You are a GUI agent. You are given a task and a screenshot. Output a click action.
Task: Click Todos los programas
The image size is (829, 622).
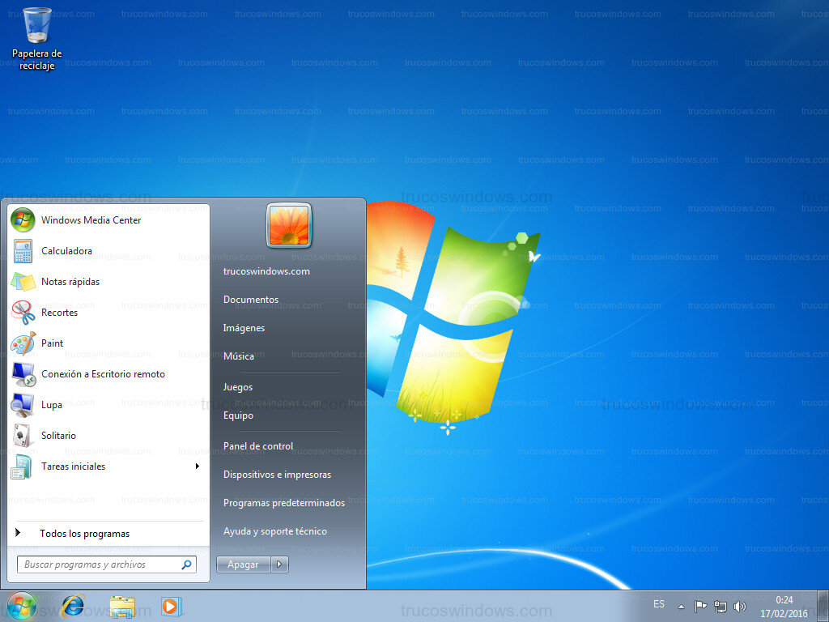[x=85, y=533]
